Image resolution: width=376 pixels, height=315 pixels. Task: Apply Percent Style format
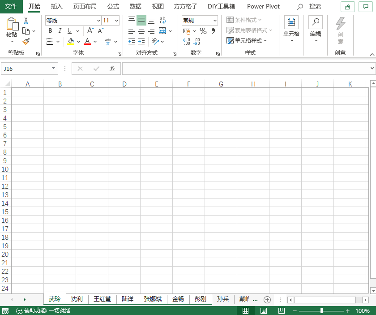coord(203,31)
